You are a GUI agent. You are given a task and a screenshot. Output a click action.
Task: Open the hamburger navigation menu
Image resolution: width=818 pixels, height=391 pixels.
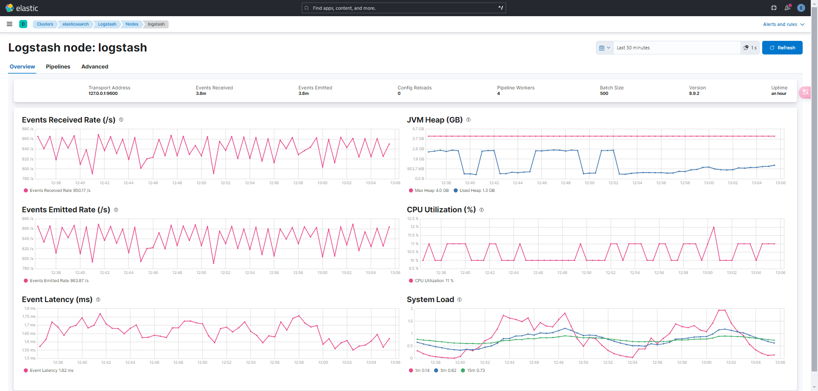[9, 24]
